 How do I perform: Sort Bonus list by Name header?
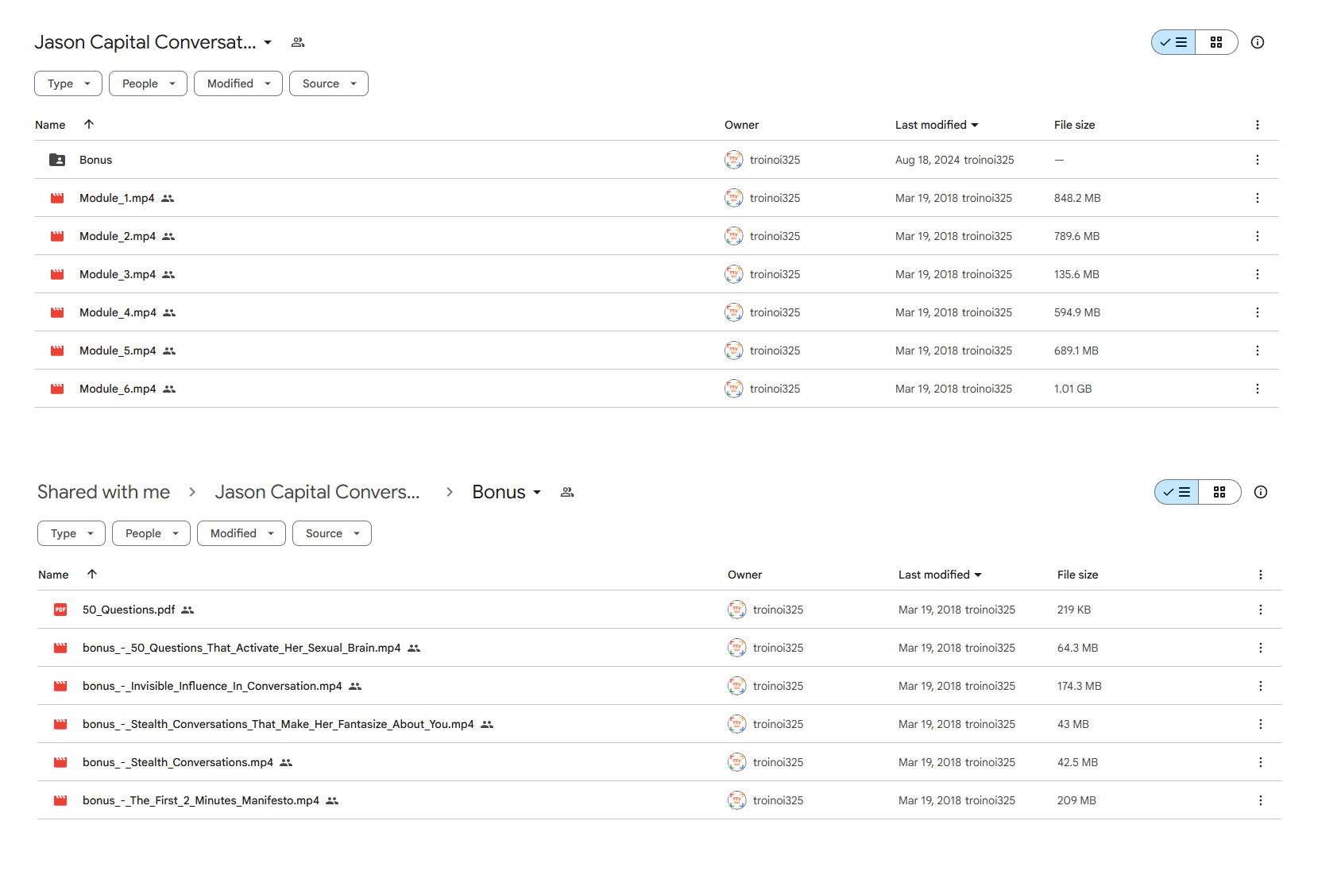tap(53, 575)
